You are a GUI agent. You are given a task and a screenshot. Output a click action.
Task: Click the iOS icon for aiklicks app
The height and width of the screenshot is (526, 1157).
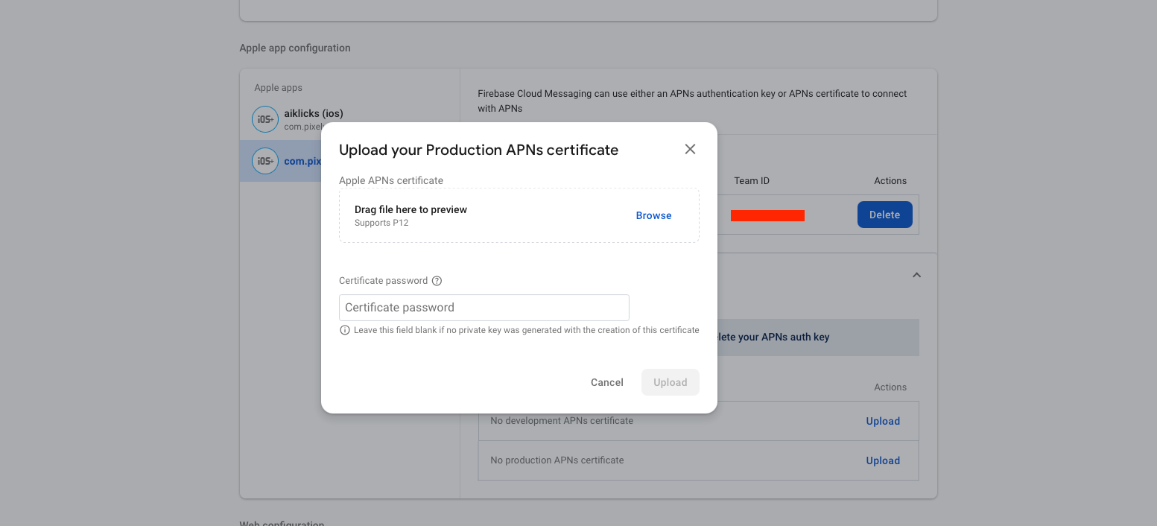[265, 119]
